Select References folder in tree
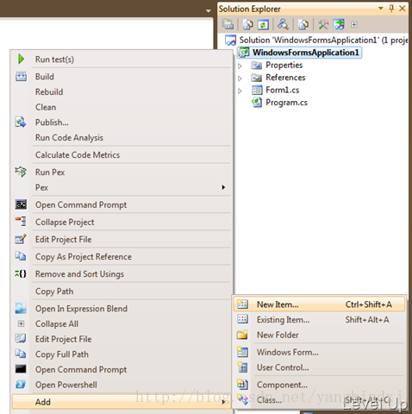The image size is (412, 414). 285,78
